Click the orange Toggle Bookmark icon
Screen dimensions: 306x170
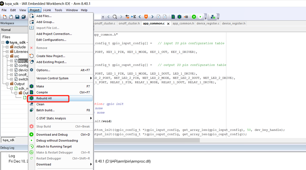tap(146, 17)
